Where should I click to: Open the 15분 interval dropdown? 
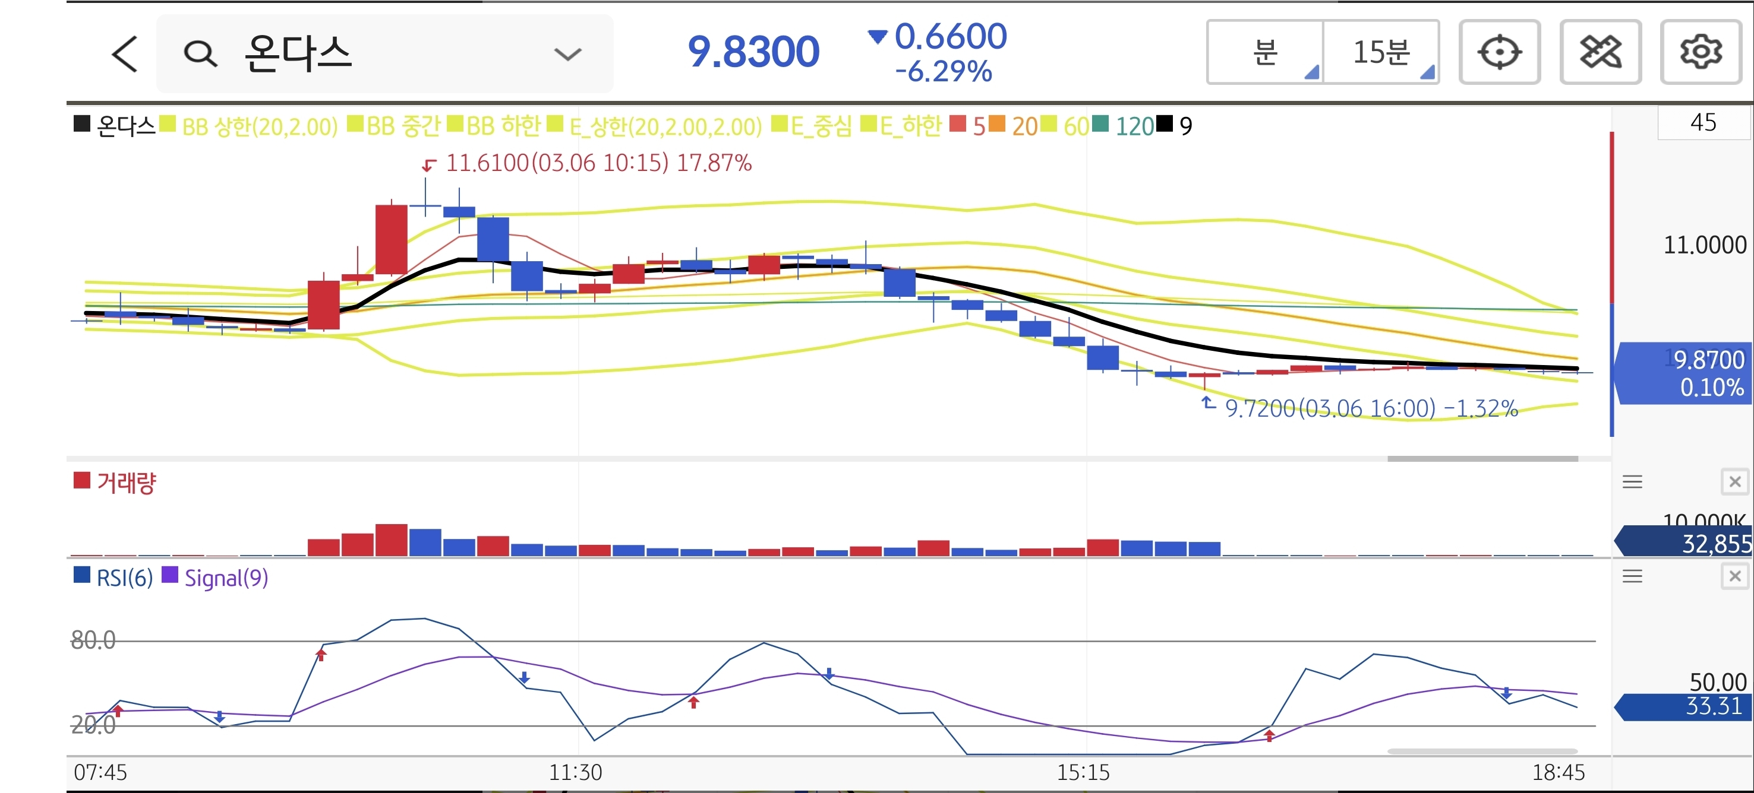tap(1381, 52)
